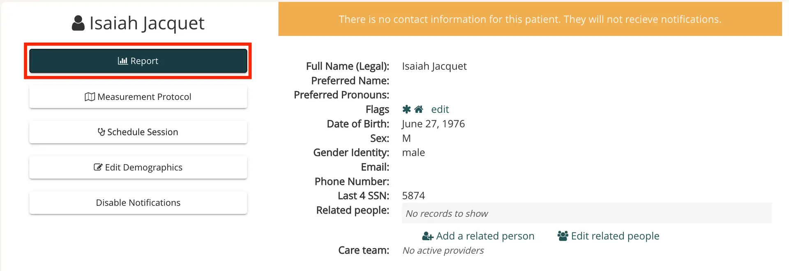The width and height of the screenshot is (789, 271).
Task: Open Edit Demographics
Action: coord(138,167)
